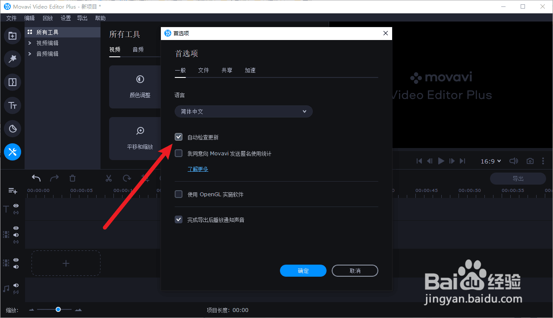Image resolution: width=553 pixels, height=318 pixels.
Task: Open the Transitions sidebar icon
Action: (x=13, y=82)
